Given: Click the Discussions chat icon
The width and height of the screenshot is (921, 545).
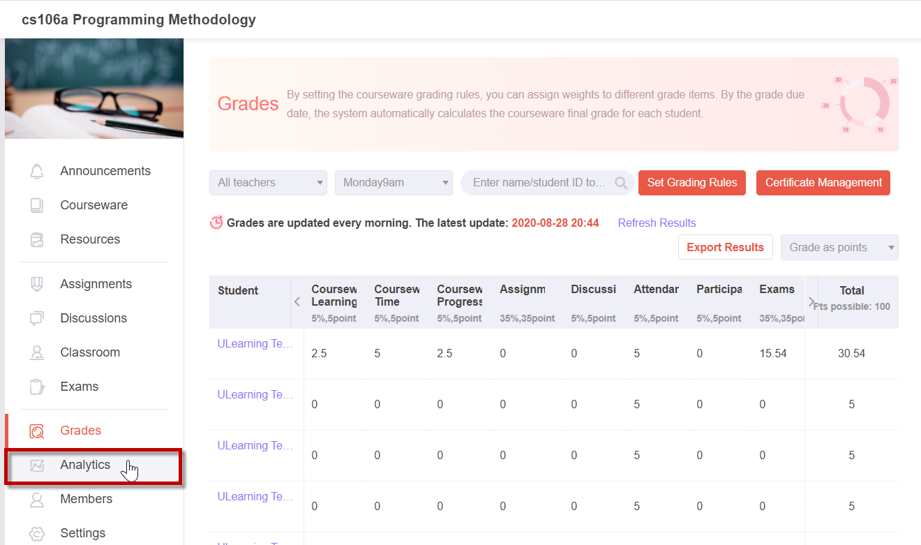Looking at the screenshot, I should (x=37, y=318).
